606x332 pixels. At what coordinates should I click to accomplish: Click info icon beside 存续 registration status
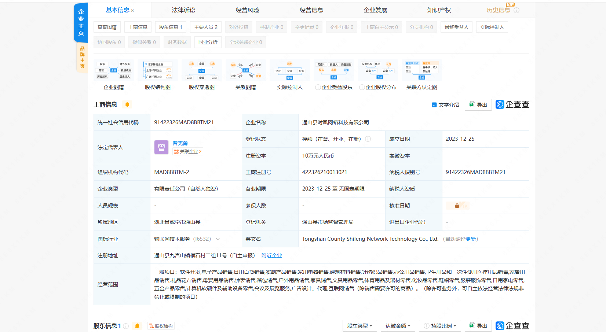click(368, 139)
